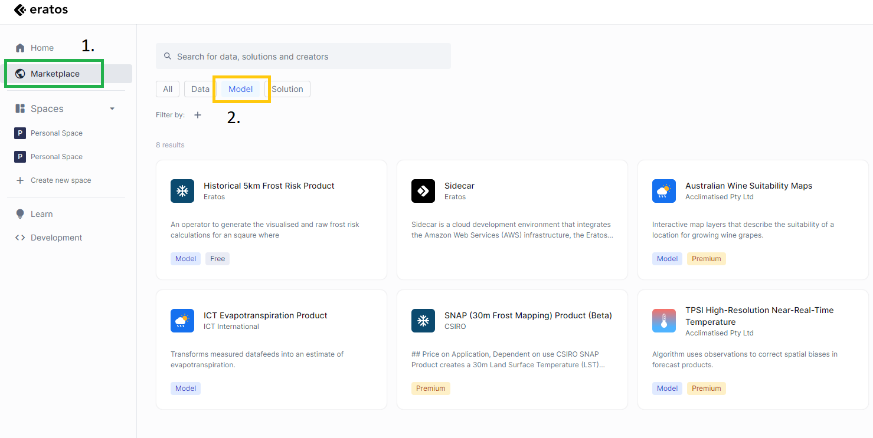Click the ICT International creator name
Screen dimensions: 873x438
231,327
